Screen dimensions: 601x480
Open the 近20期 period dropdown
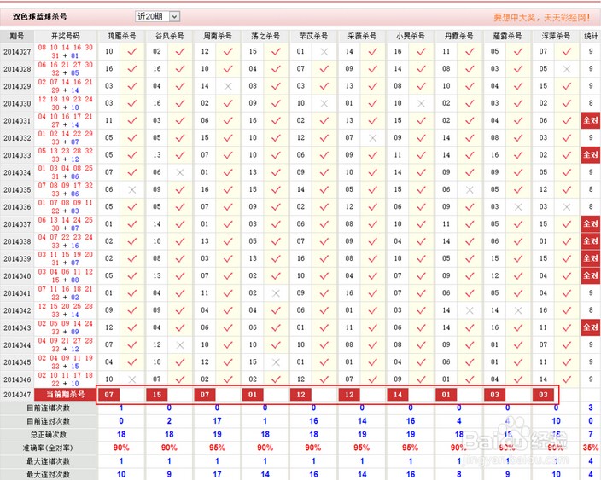click(157, 16)
